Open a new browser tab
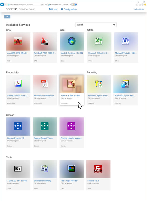Viewport: 147px width, 201px height. tap(73, 4)
